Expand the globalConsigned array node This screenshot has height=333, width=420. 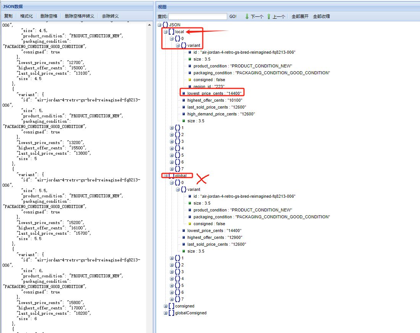(166, 313)
